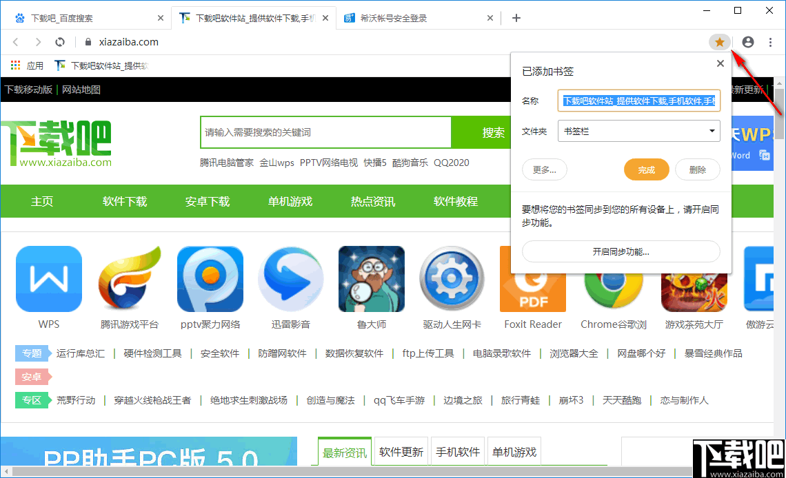This screenshot has width=786, height=478.
Task: Click the 专题 category tag
Action: [32, 353]
